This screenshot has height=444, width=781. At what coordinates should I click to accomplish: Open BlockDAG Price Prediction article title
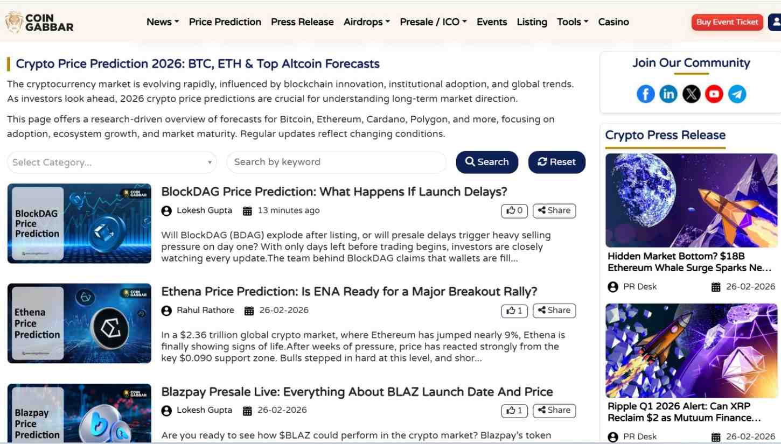coord(334,192)
